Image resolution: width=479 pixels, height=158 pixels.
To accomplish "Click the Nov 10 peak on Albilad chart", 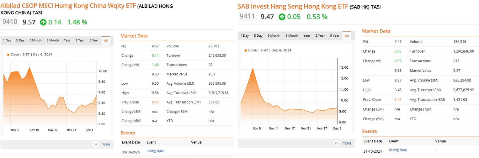I will pos(29,67).
